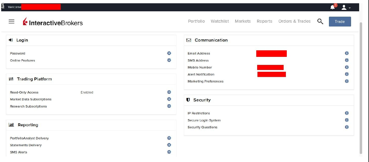Image resolution: width=369 pixels, height=162 pixels.
Task: Click the SMS Alerts label
Action: click(x=19, y=152)
